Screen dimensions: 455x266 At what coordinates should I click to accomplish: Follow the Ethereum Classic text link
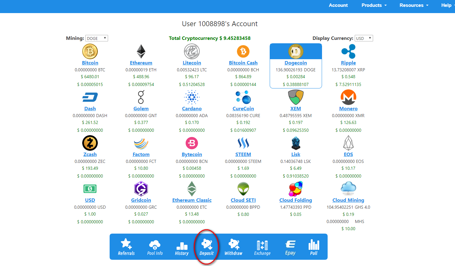point(192,200)
